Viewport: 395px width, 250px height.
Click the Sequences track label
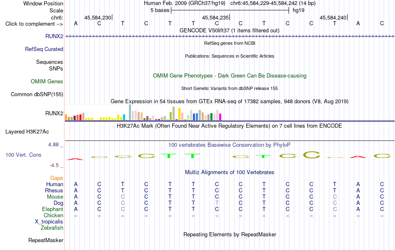click(49, 62)
